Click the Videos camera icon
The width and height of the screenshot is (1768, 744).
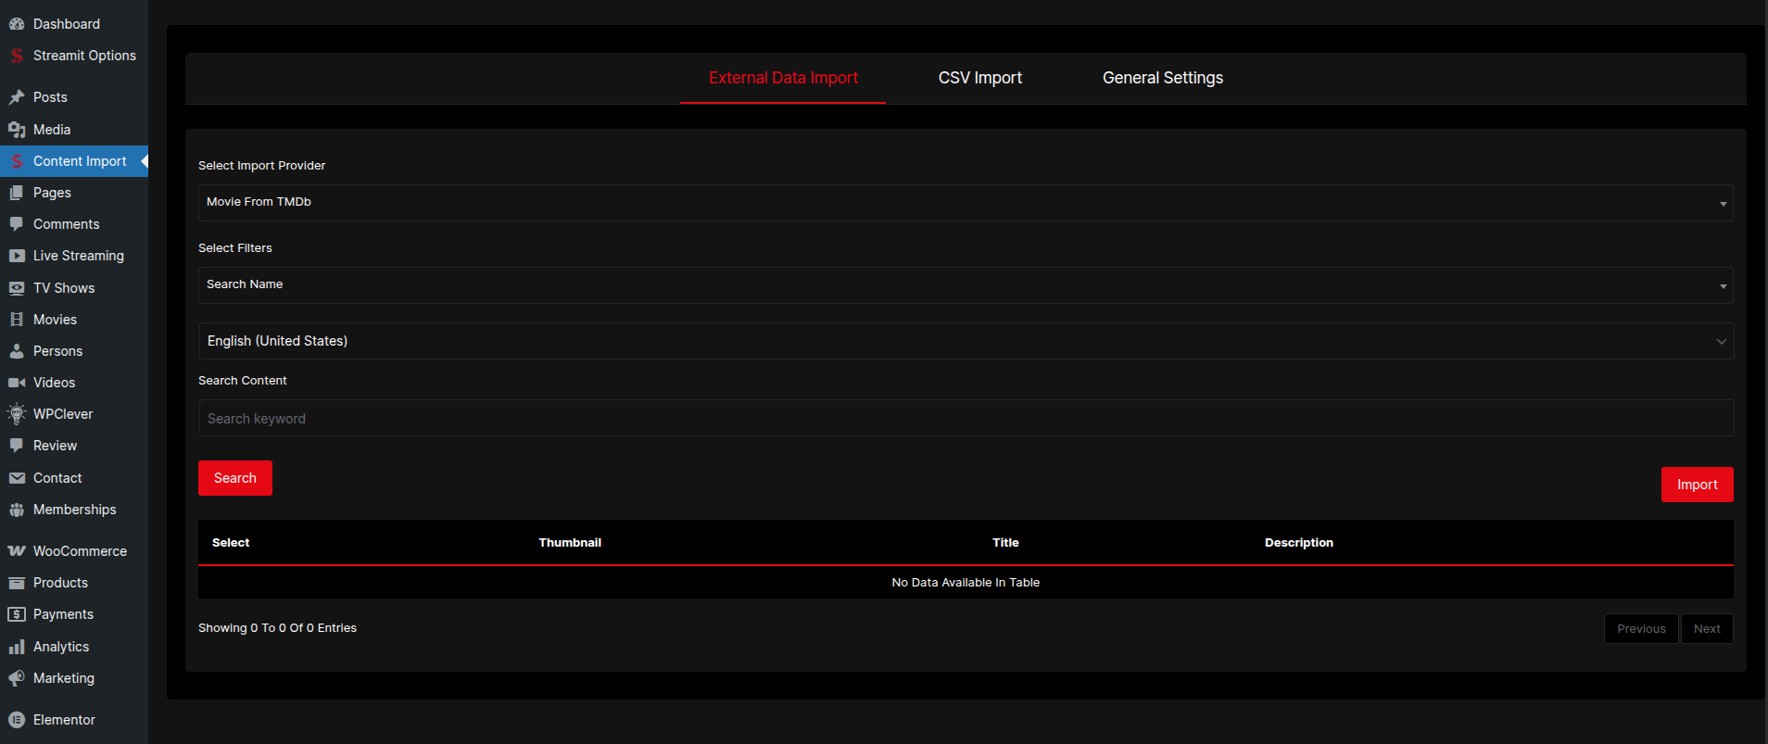[x=17, y=383]
